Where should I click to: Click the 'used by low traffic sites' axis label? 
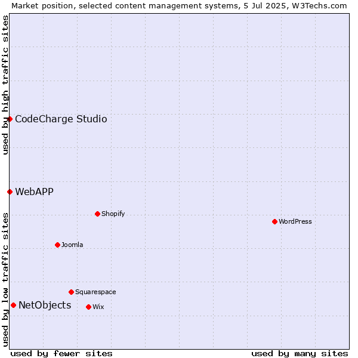click(5, 280)
